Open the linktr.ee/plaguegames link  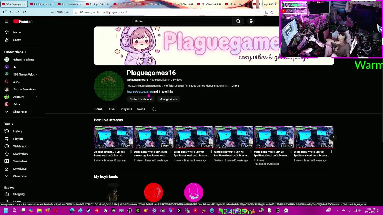point(139,92)
